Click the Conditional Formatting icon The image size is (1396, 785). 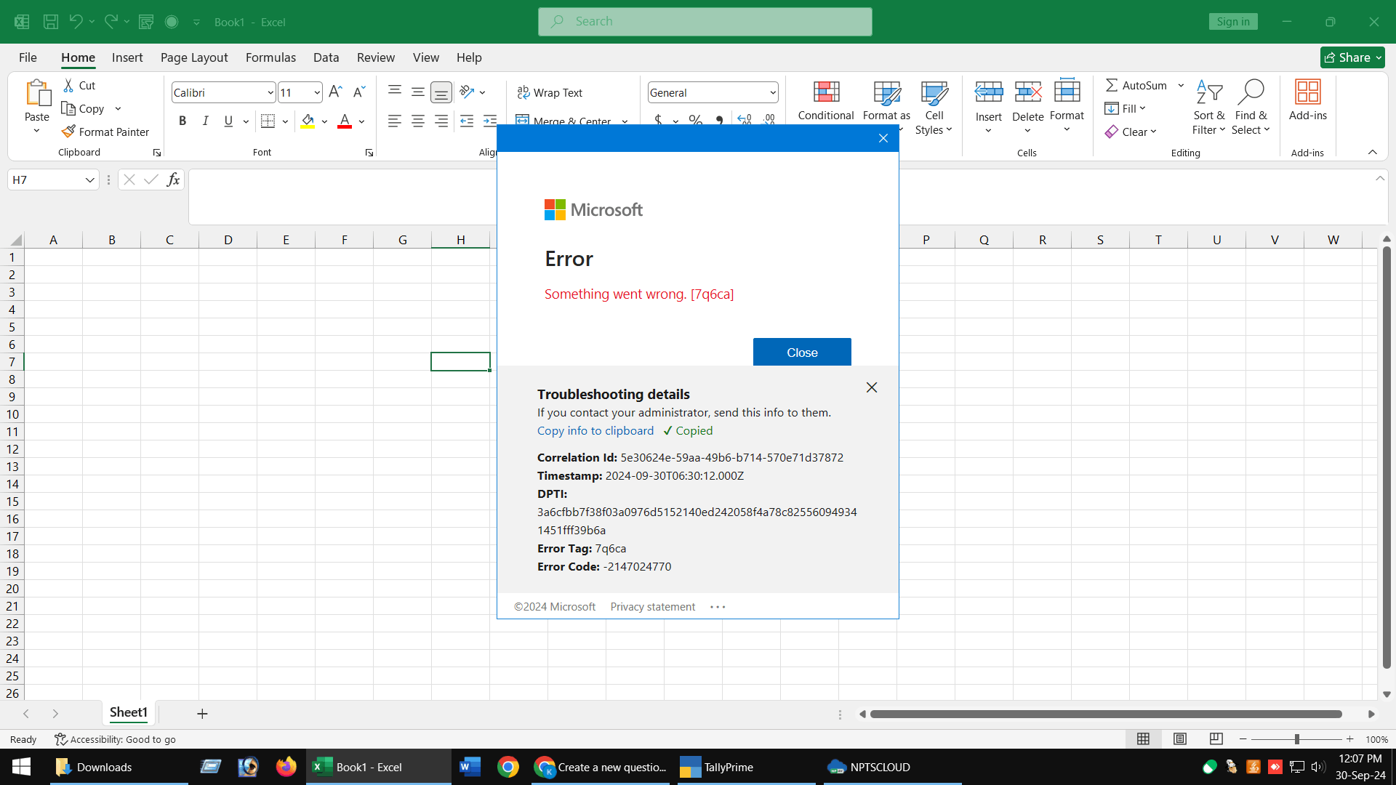pos(826,93)
